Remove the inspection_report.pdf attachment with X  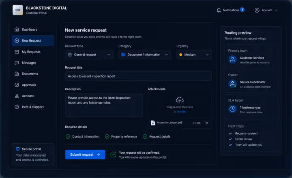(x=207, y=123)
